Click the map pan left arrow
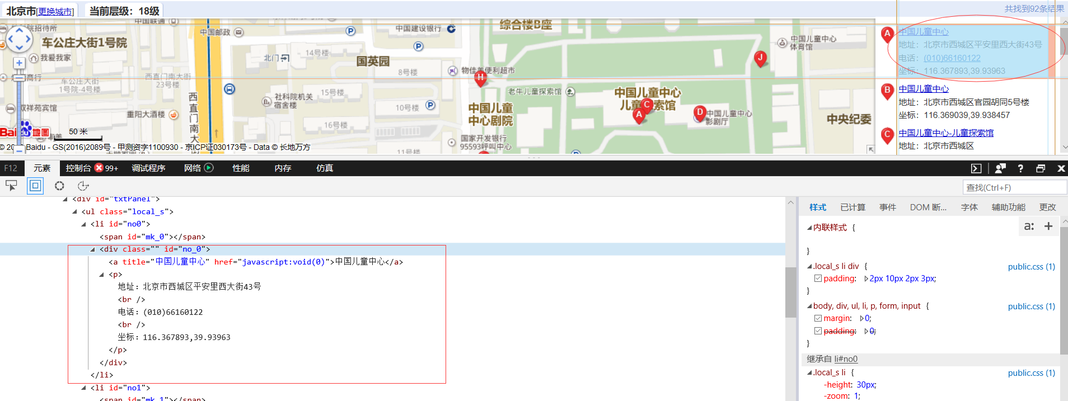 (x=11, y=40)
